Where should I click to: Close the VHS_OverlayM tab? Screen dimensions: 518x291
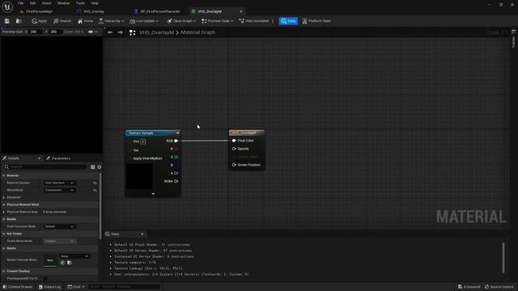click(x=241, y=11)
